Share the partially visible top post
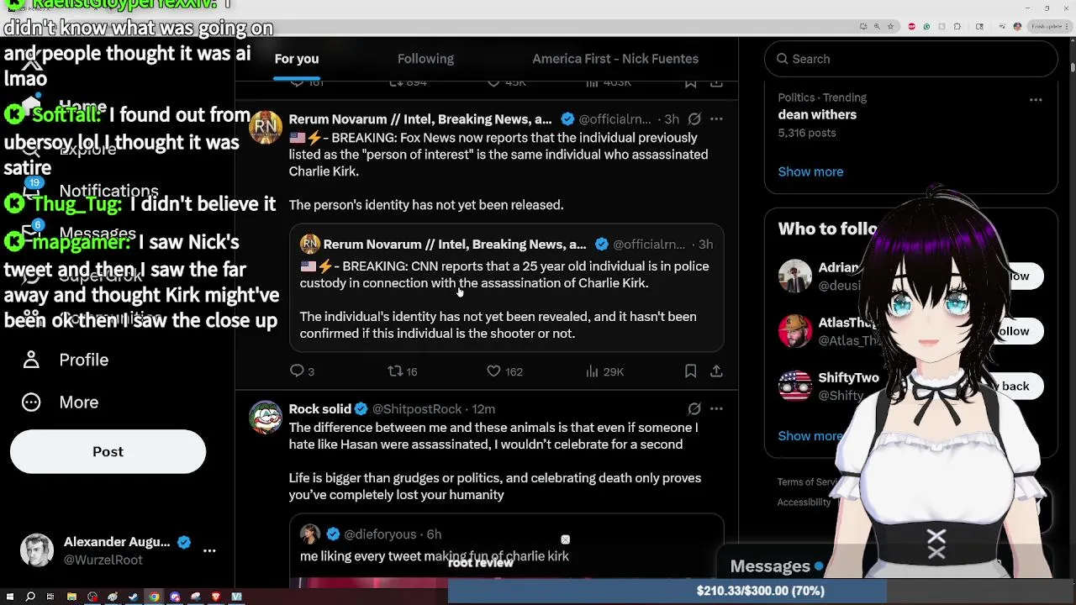1076x605 pixels. coord(716,83)
